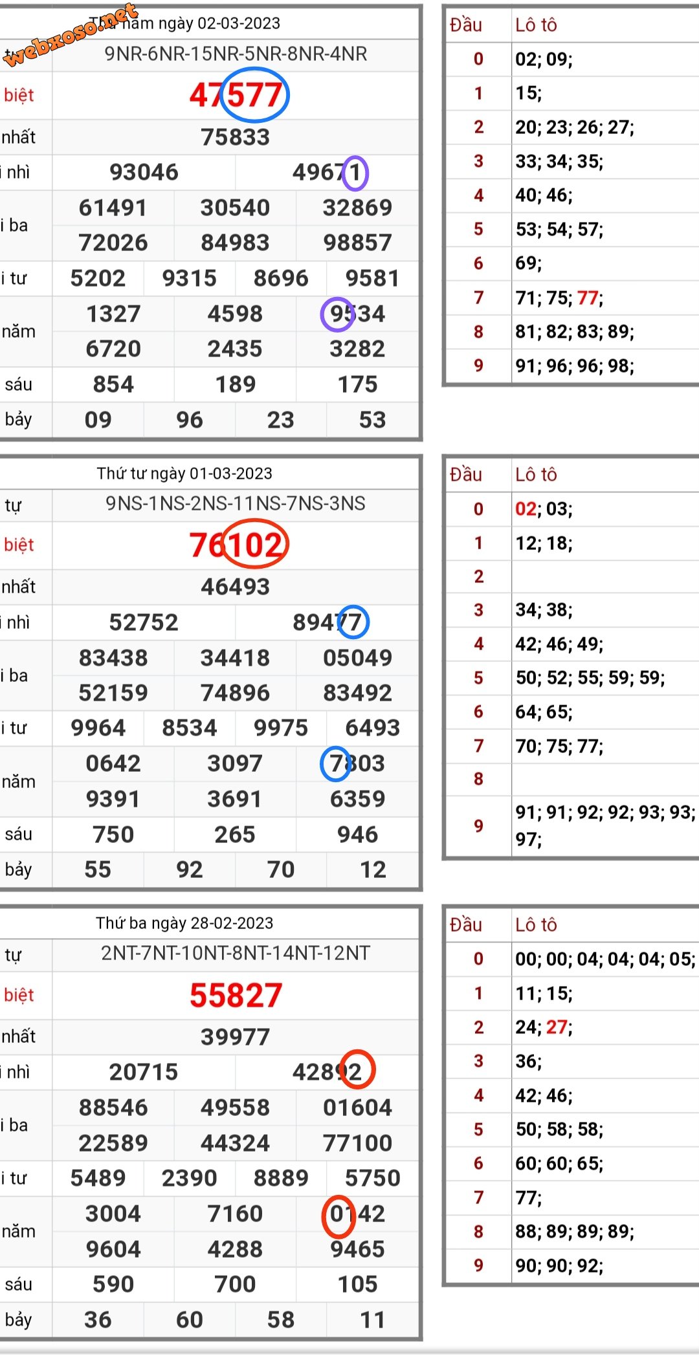Click the number 74896
The height and width of the screenshot is (1356, 699).
235,693
